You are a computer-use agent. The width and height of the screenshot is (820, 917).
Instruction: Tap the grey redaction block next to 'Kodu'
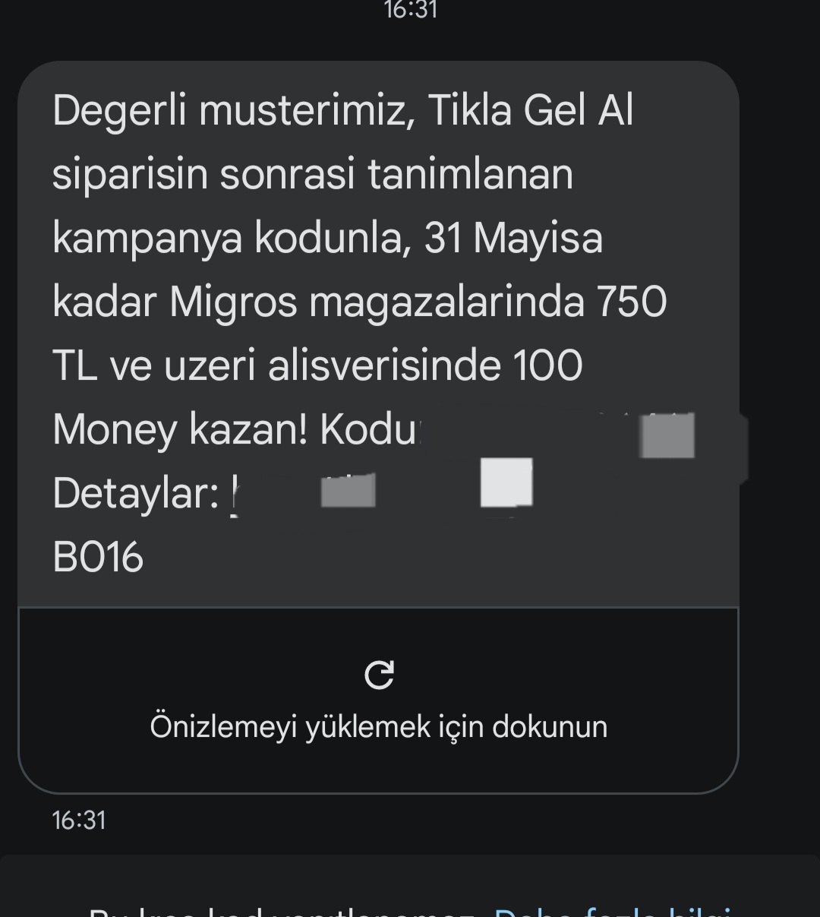tap(667, 435)
